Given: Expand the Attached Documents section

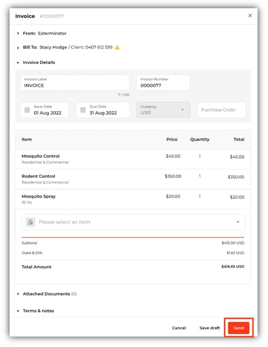Looking at the screenshot, I should (x=18, y=294).
